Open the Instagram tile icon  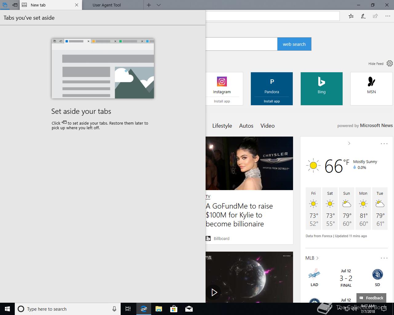[222, 82]
